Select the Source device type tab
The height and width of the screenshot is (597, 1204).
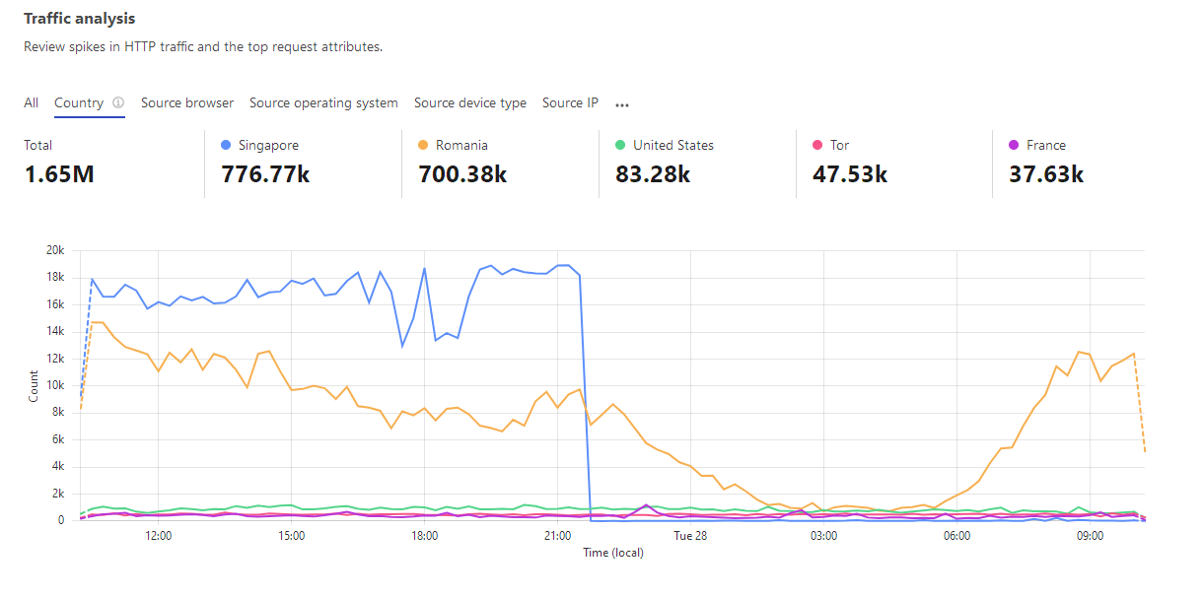pos(470,102)
